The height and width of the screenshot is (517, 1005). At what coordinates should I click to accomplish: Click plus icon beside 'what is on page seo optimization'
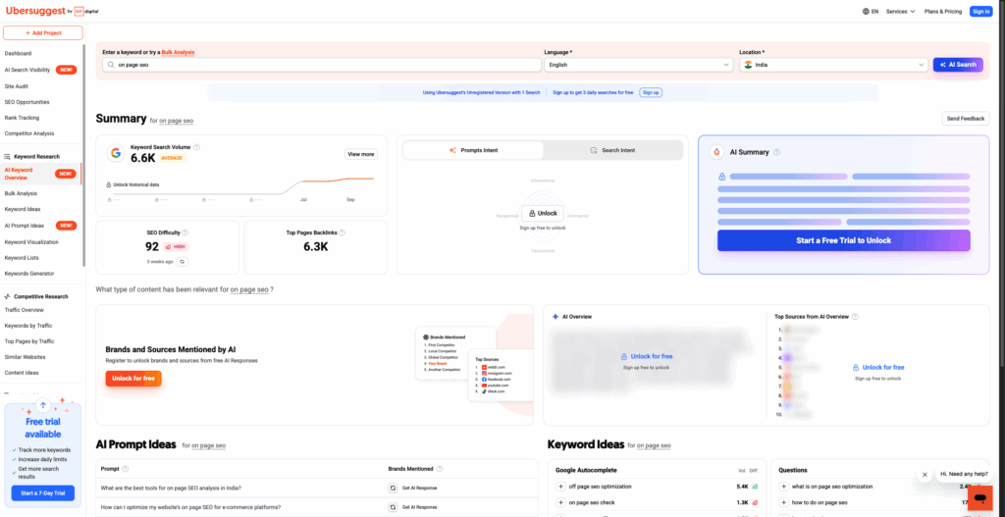click(783, 487)
